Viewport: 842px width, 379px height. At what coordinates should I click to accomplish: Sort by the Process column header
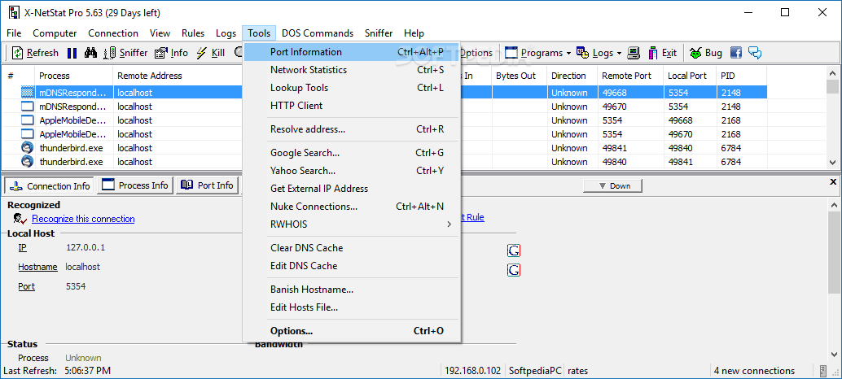tap(73, 76)
